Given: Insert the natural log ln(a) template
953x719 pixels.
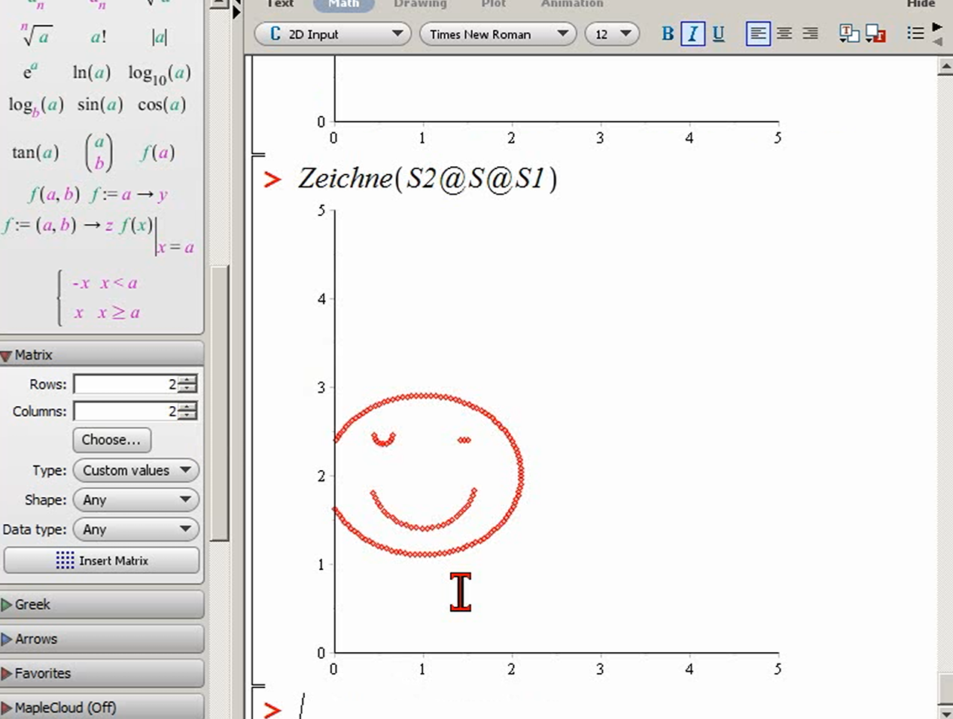Looking at the screenshot, I should [91, 72].
